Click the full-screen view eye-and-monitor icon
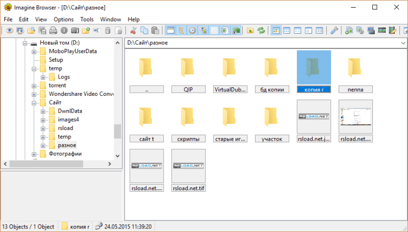408x232 pixels. [20, 31]
